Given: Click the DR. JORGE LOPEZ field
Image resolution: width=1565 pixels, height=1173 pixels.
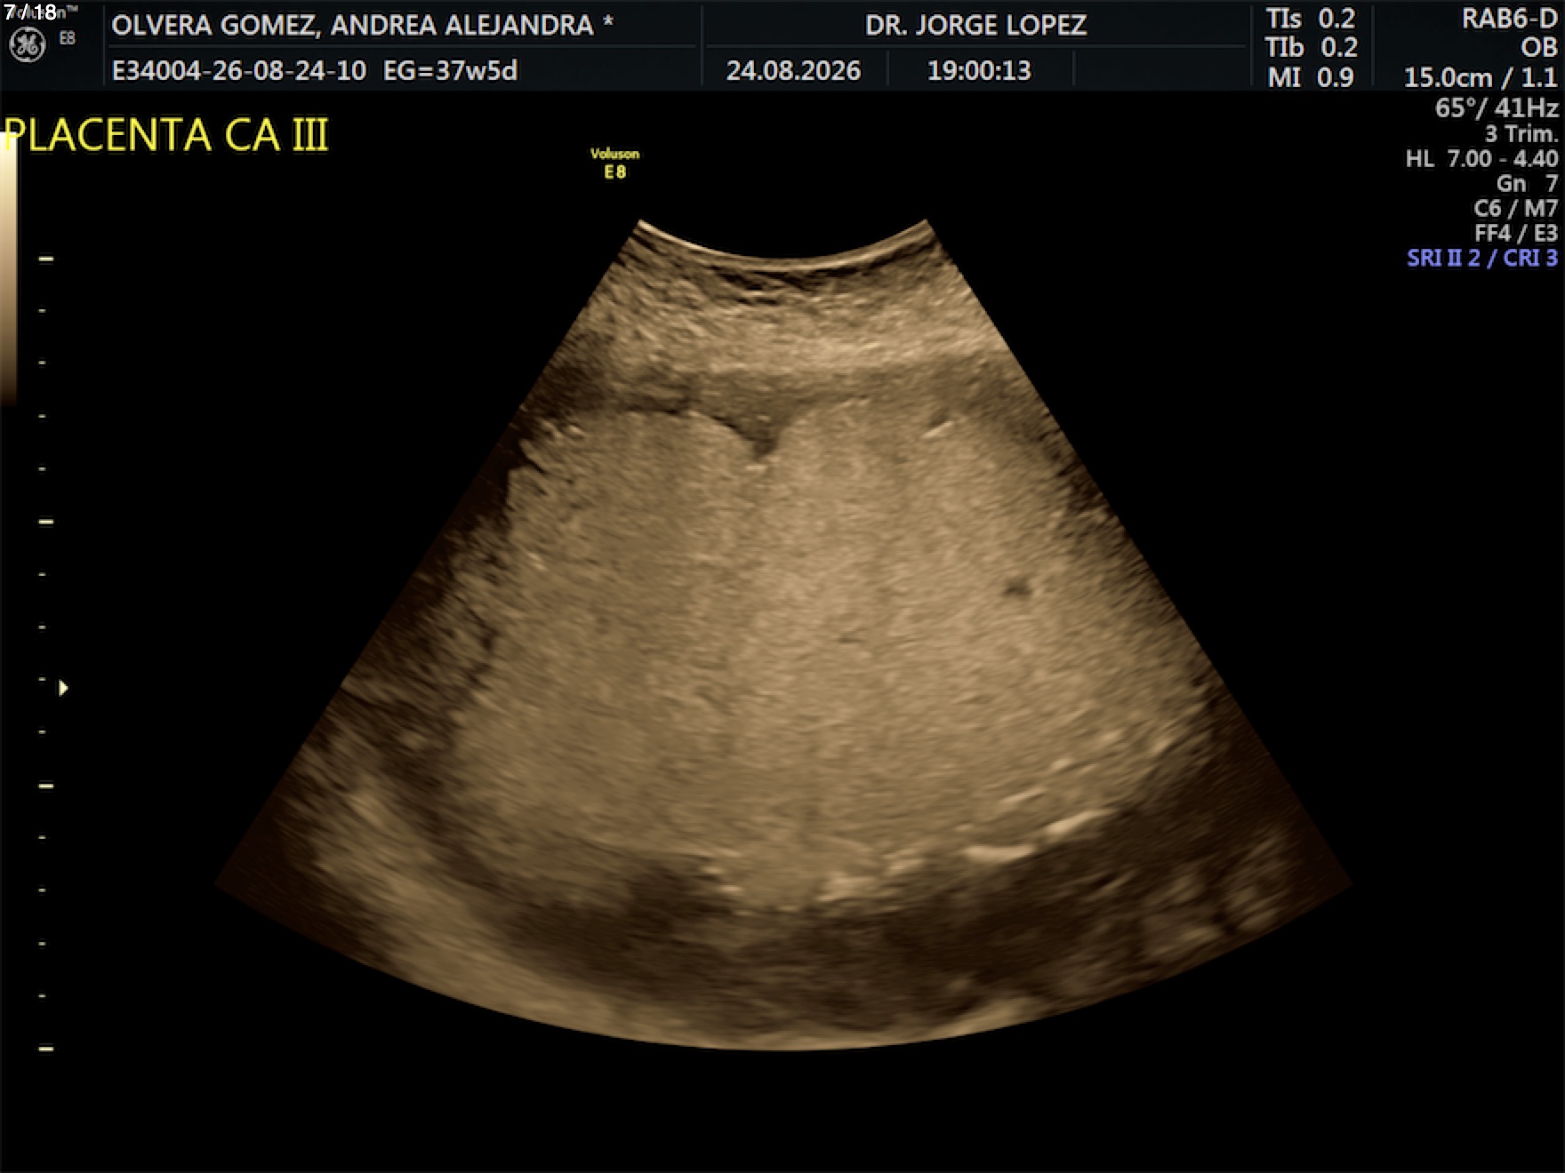Looking at the screenshot, I should 975,25.
